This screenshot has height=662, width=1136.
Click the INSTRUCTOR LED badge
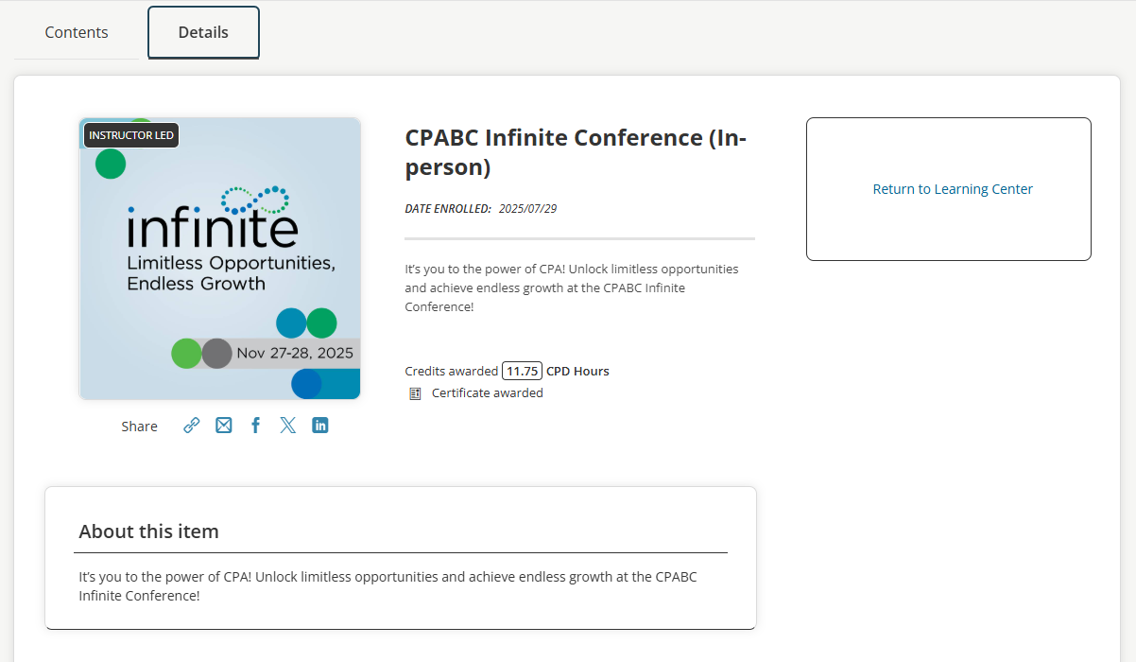pyautogui.click(x=131, y=135)
